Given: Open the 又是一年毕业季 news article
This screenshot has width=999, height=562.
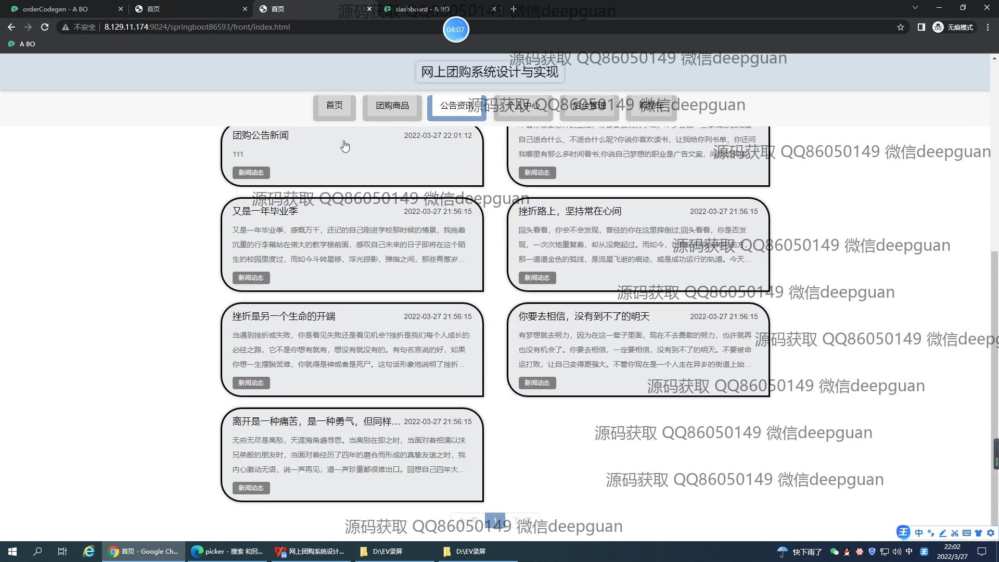Looking at the screenshot, I should 265,211.
